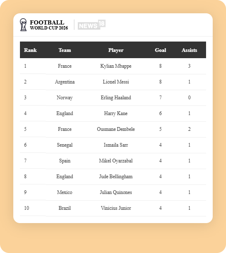The height and width of the screenshot is (253, 226).
Task: Click Jude Bellingham player name
Action: coord(116,177)
